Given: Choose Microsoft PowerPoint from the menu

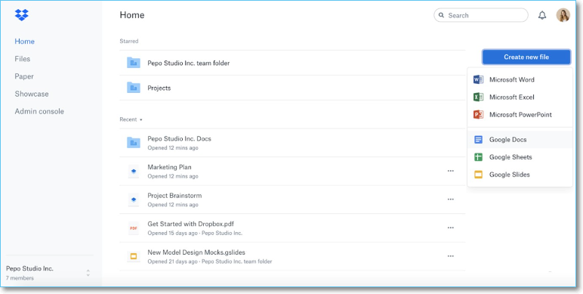Looking at the screenshot, I should point(520,115).
